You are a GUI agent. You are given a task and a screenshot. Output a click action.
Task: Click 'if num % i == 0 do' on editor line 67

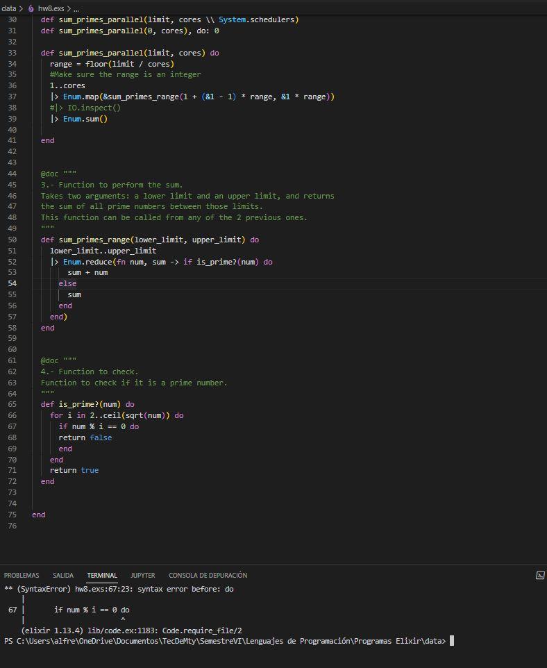coord(99,426)
